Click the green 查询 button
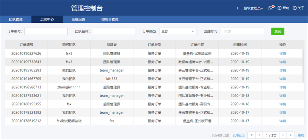Viewport: 308px width, 140px height. (278, 31)
